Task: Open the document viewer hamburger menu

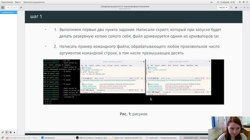Action: [236, 7]
